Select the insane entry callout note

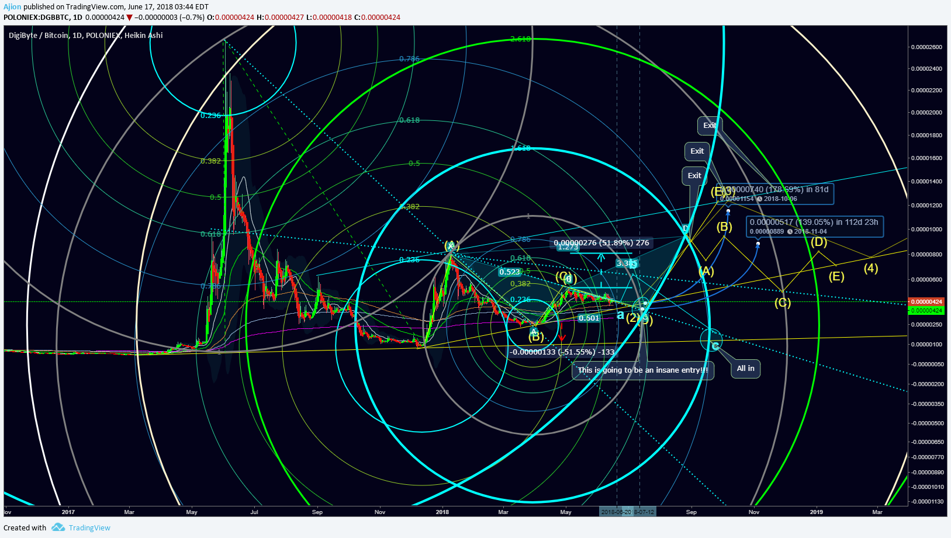pos(643,370)
